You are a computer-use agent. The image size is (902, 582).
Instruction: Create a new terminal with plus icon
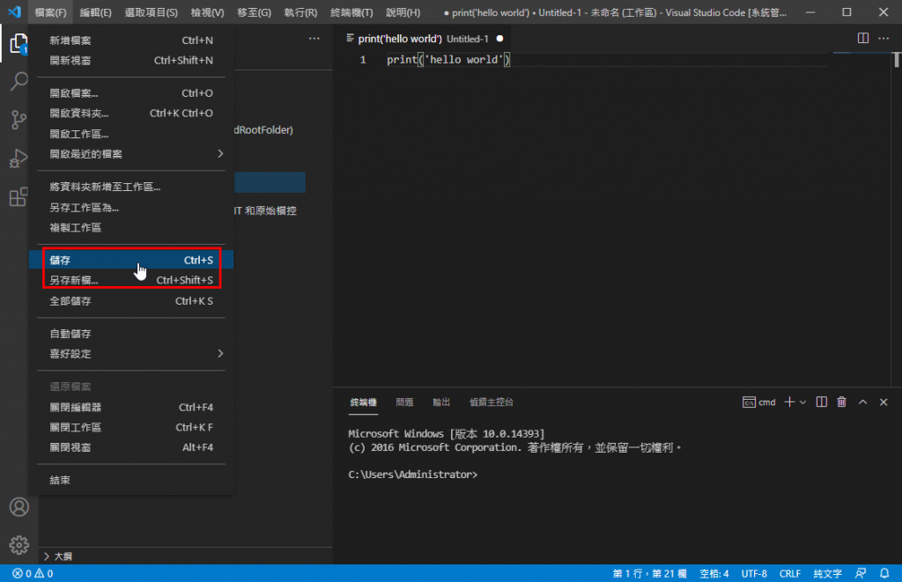coord(789,402)
